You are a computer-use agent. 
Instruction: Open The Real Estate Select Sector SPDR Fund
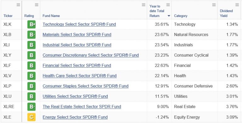pos(82,107)
